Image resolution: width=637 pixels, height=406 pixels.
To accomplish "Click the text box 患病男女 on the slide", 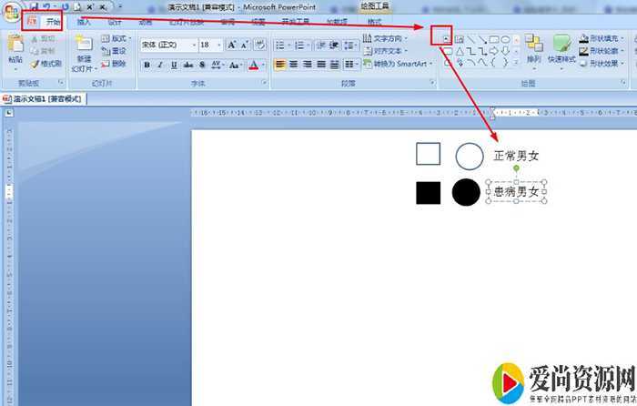I will coord(516,192).
